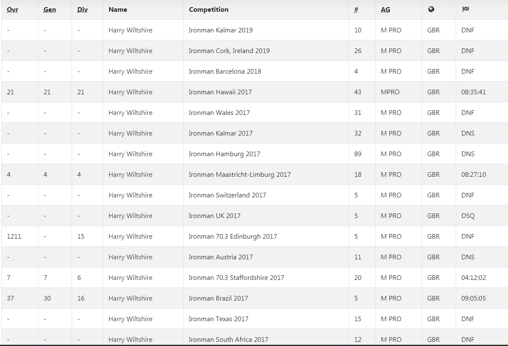Click division rank 6 in Staffordshire row
This screenshot has height=346, width=508.
click(x=79, y=278)
